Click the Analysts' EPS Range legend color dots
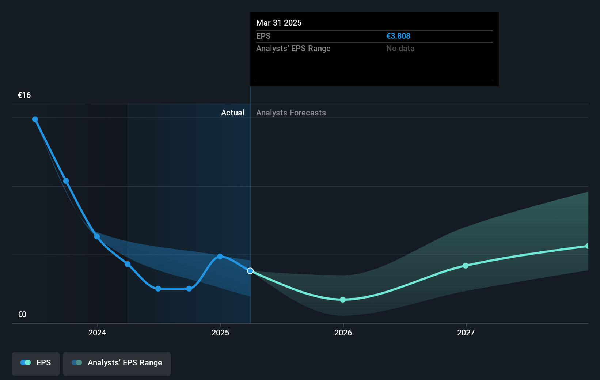The width and height of the screenshot is (600, 380). coord(77,362)
